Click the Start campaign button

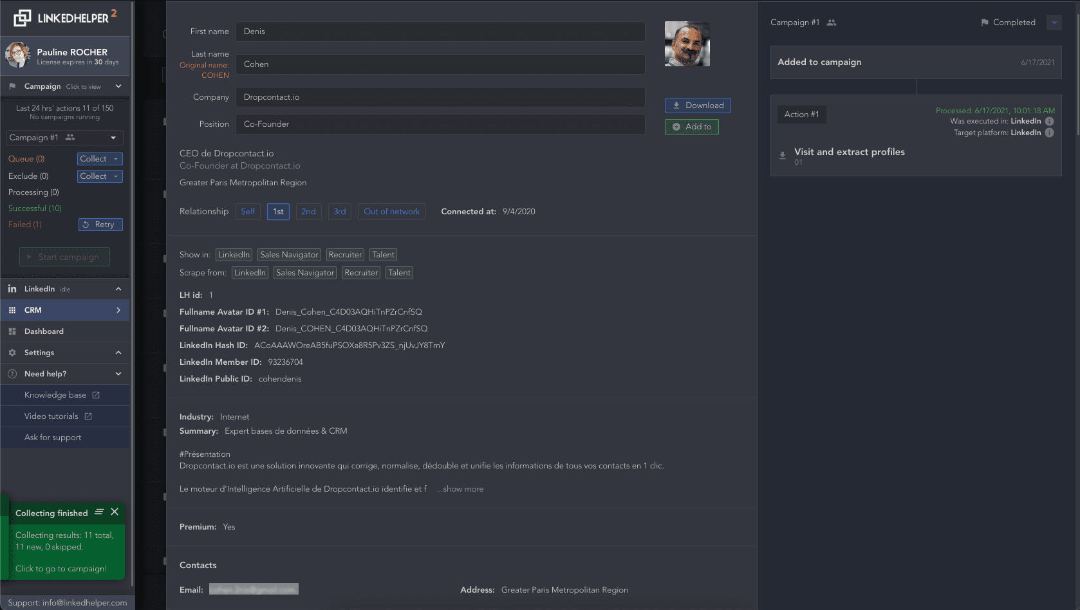(x=64, y=257)
